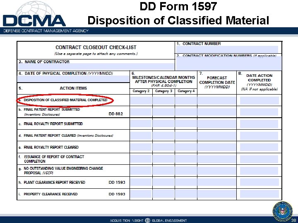The image size is (298, 223).
Task: Click the 'Category 3' column header
Action: (x=163, y=91)
